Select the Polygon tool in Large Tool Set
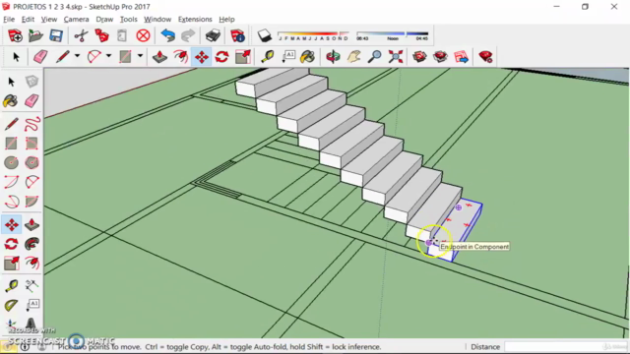 (x=31, y=162)
